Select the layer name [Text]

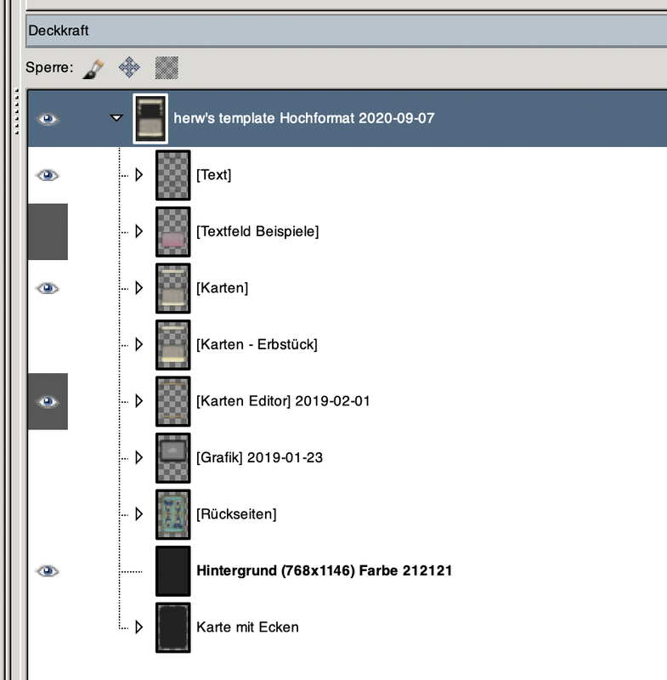213,175
